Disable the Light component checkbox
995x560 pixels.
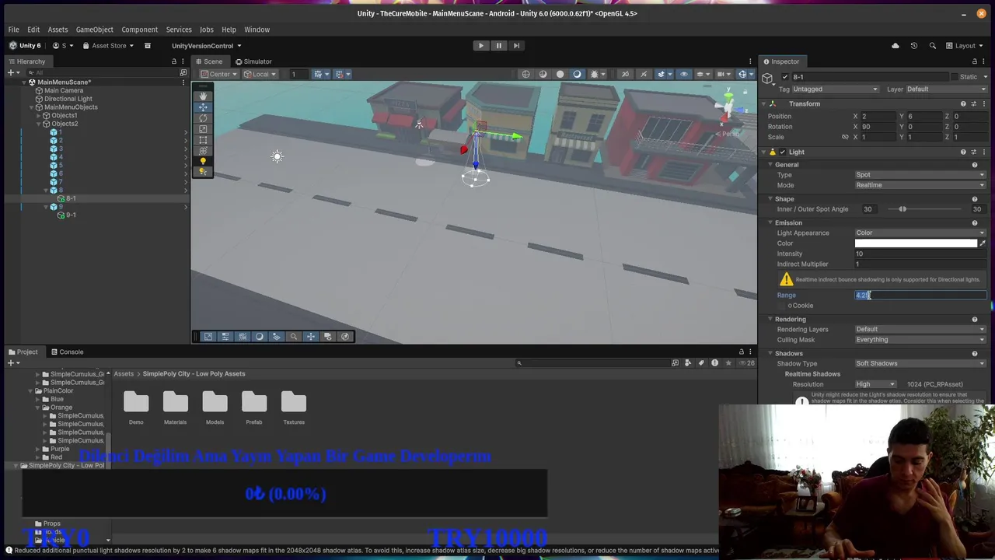tap(783, 152)
